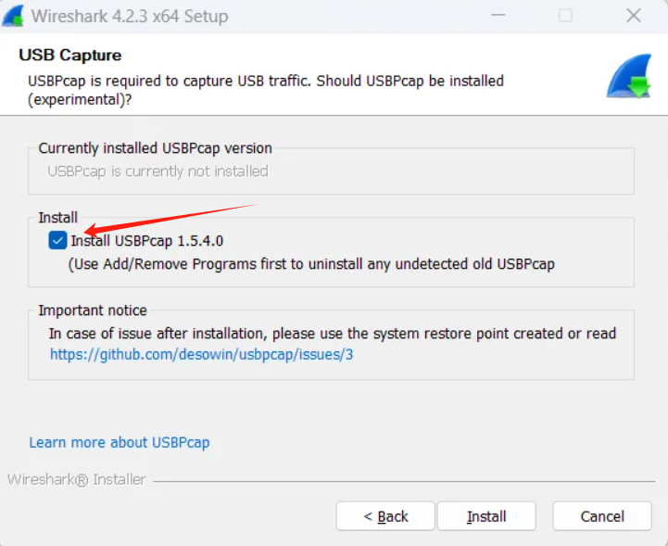Click 'USBPcap is required to capture USB traffic' description

pyautogui.click(x=266, y=90)
